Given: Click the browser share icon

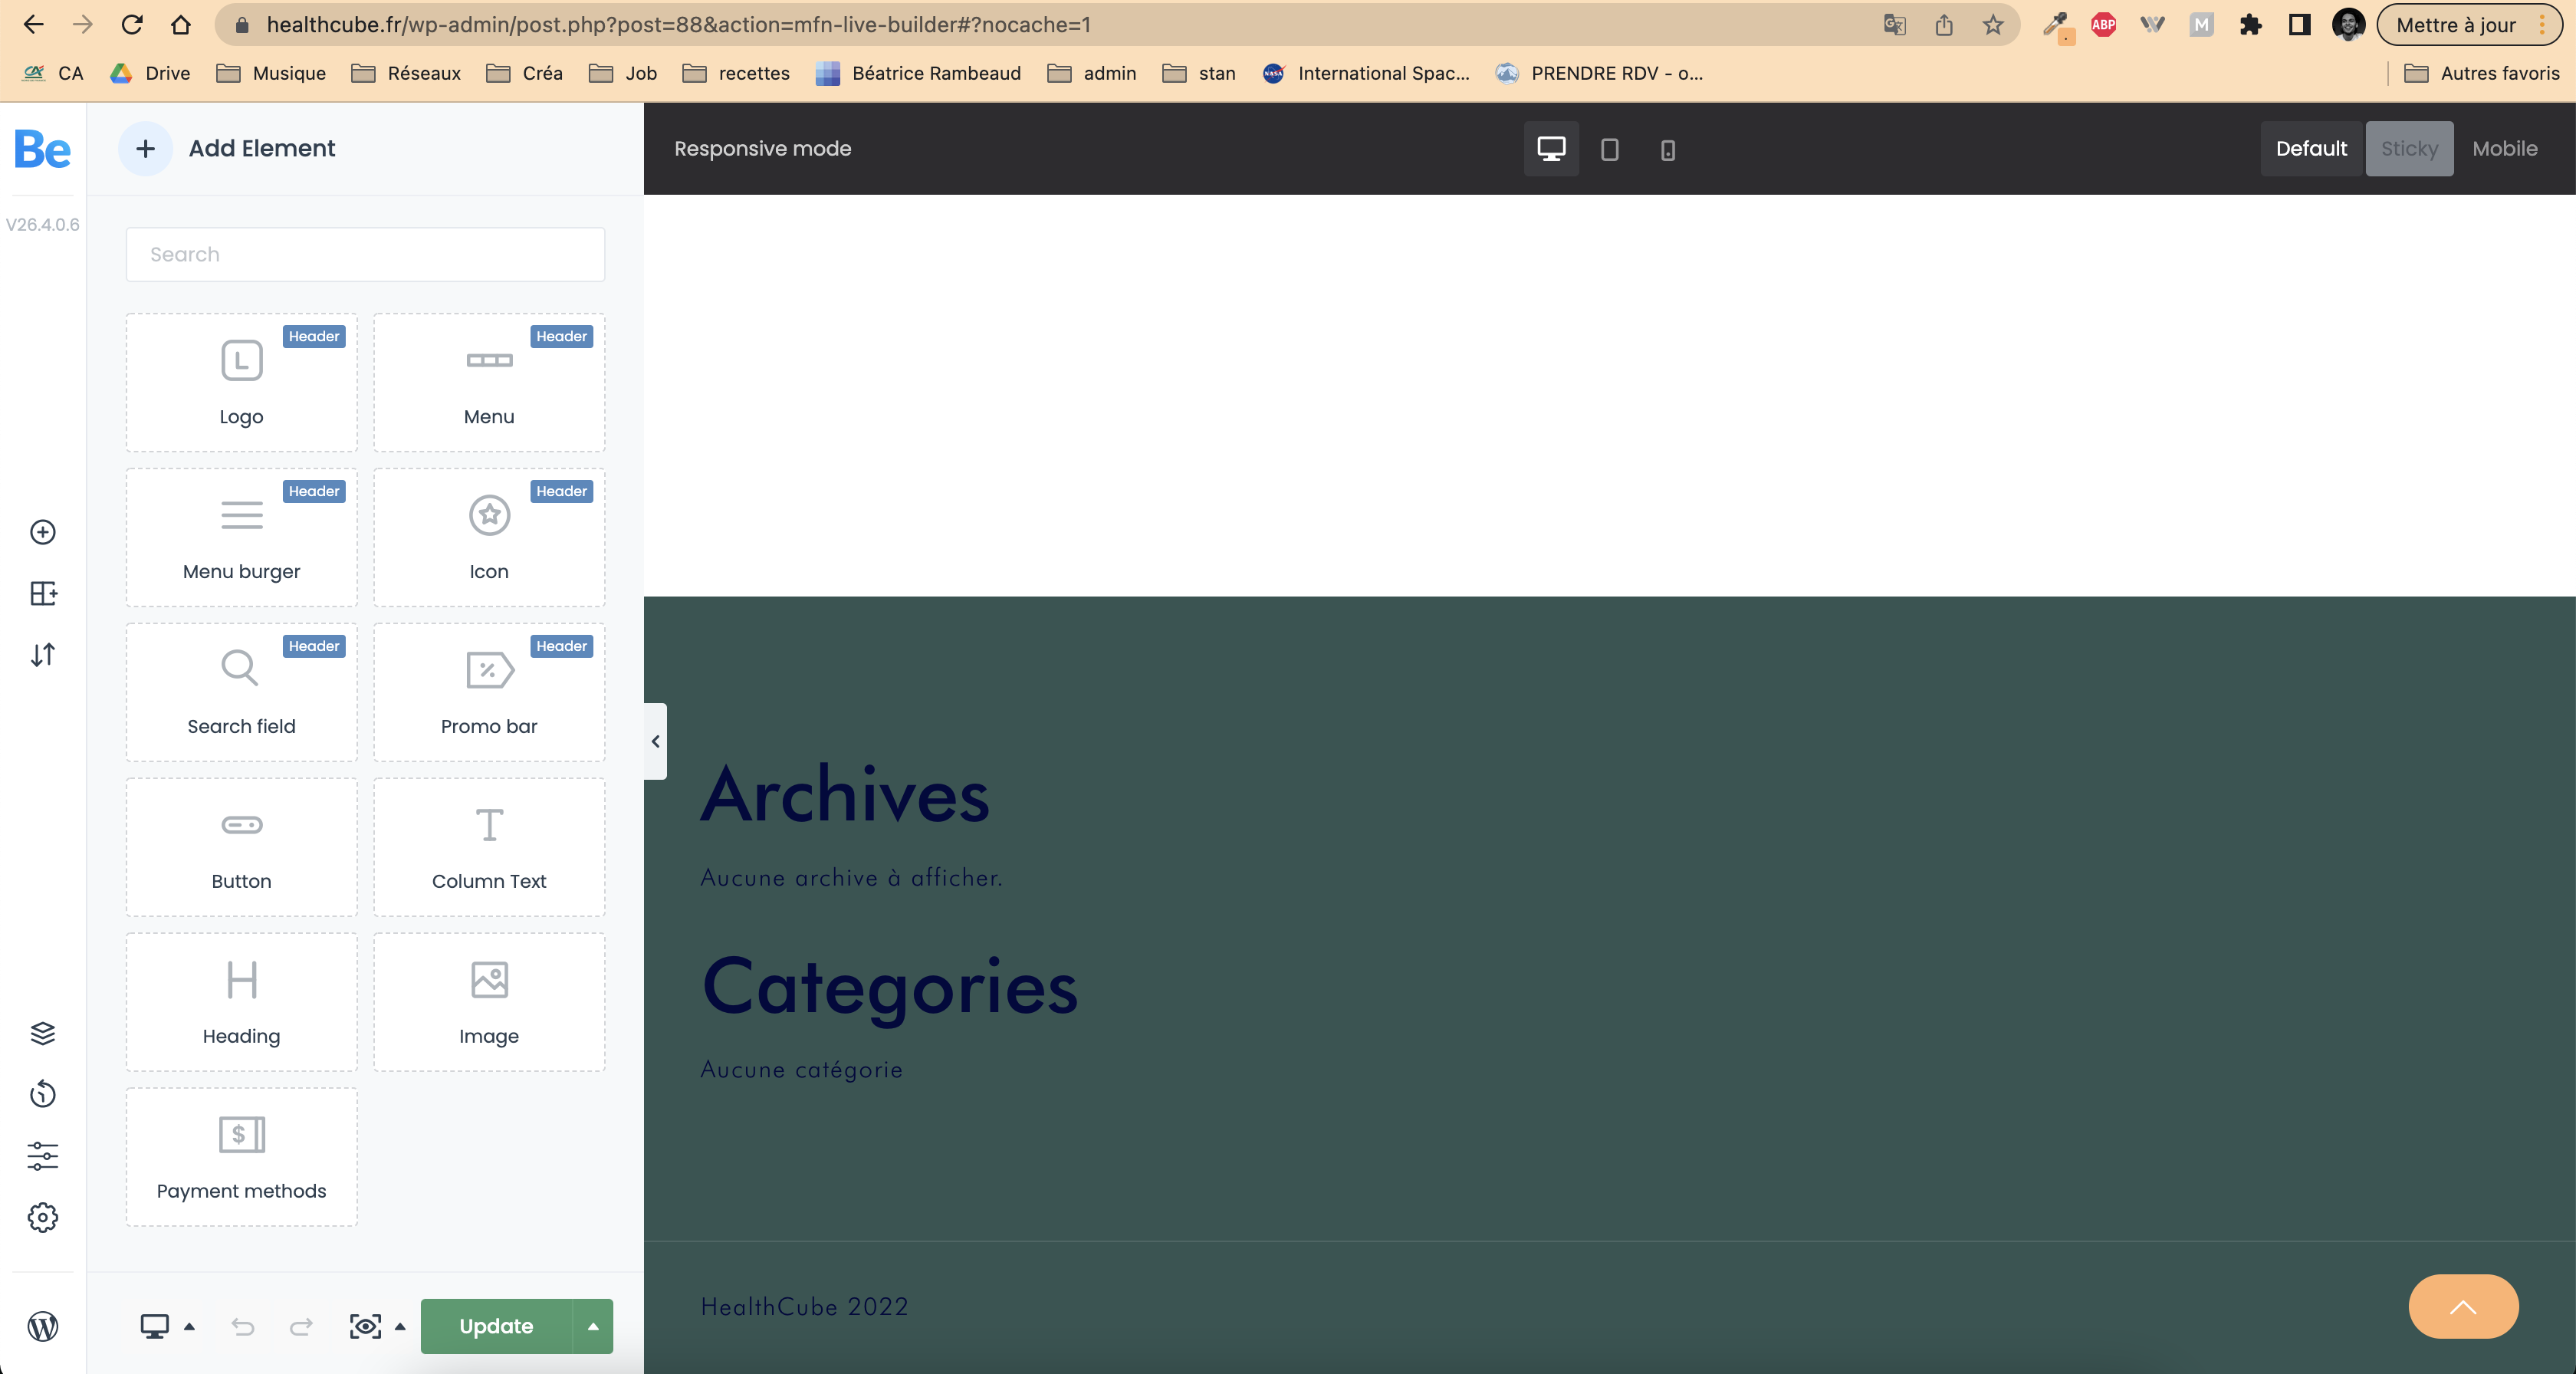Looking at the screenshot, I should click(x=1944, y=25).
